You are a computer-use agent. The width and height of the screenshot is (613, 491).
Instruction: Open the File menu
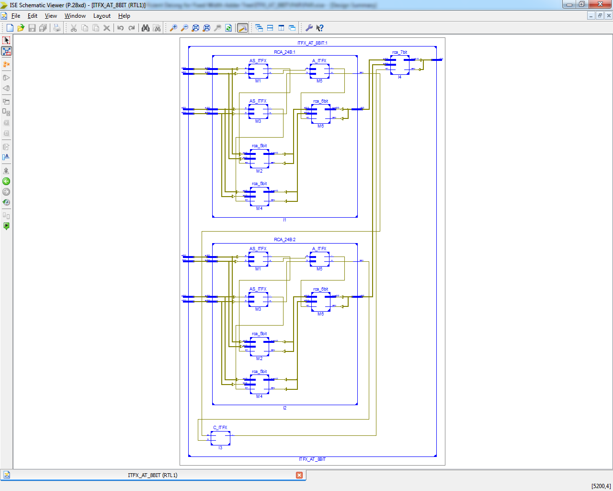point(16,16)
